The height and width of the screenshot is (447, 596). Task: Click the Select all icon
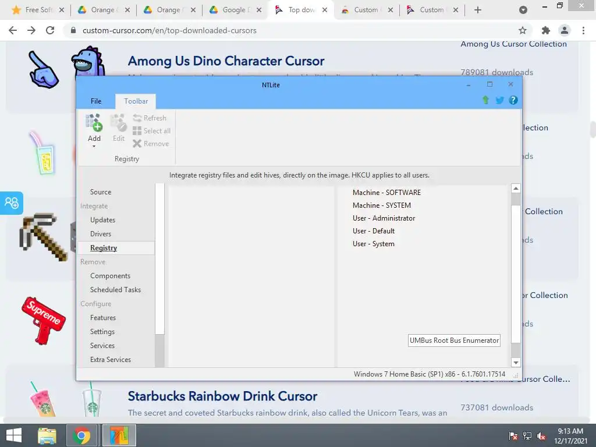point(137,131)
